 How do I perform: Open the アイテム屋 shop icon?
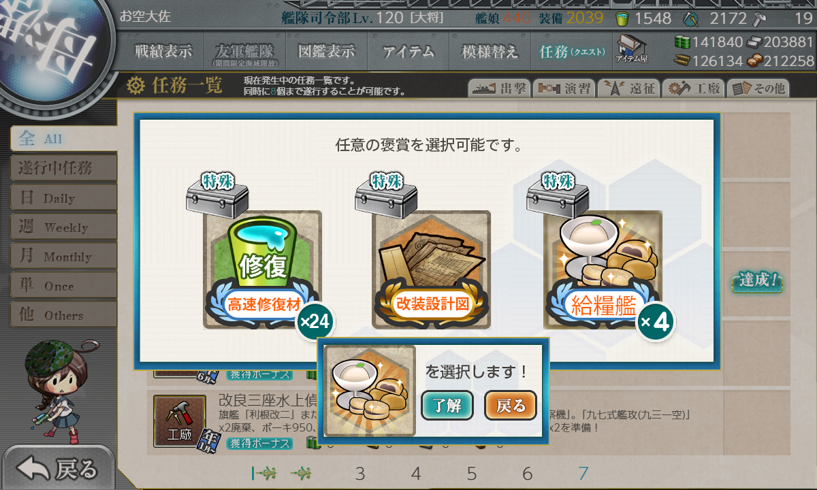coord(632,49)
